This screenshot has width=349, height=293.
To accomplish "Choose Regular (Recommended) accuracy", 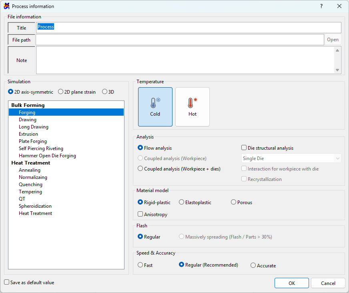I will (x=209, y=265).
